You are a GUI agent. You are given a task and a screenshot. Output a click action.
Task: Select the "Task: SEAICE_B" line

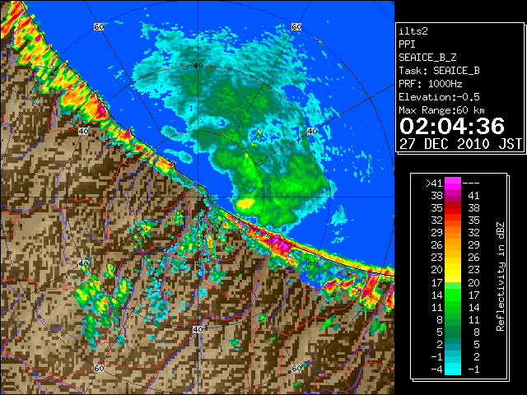pyautogui.click(x=439, y=71)
